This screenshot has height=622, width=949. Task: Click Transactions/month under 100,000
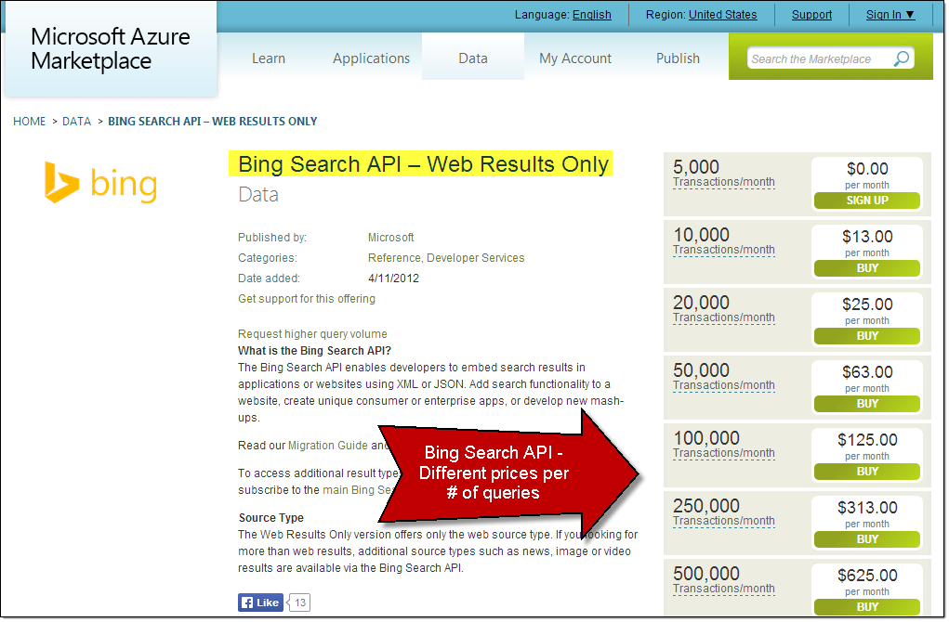point(724,453)
